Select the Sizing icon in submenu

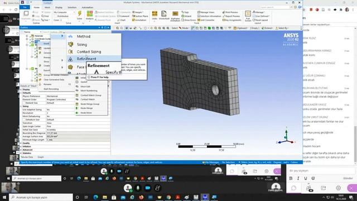[71, 44]
